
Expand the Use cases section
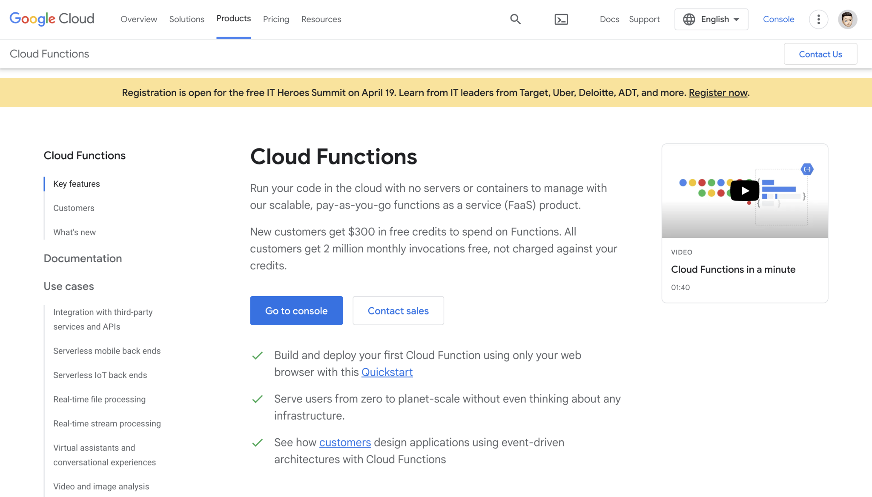pyautogui.click(x=69, y=286)
